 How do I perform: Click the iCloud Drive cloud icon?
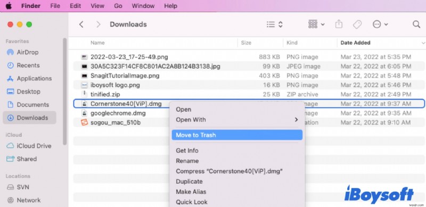pos(10,146)
